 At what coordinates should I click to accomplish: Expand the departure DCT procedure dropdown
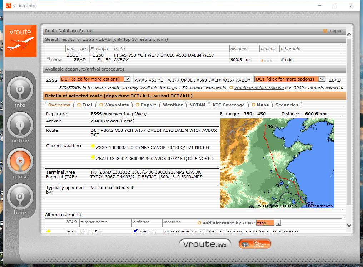tap(95, 79)
